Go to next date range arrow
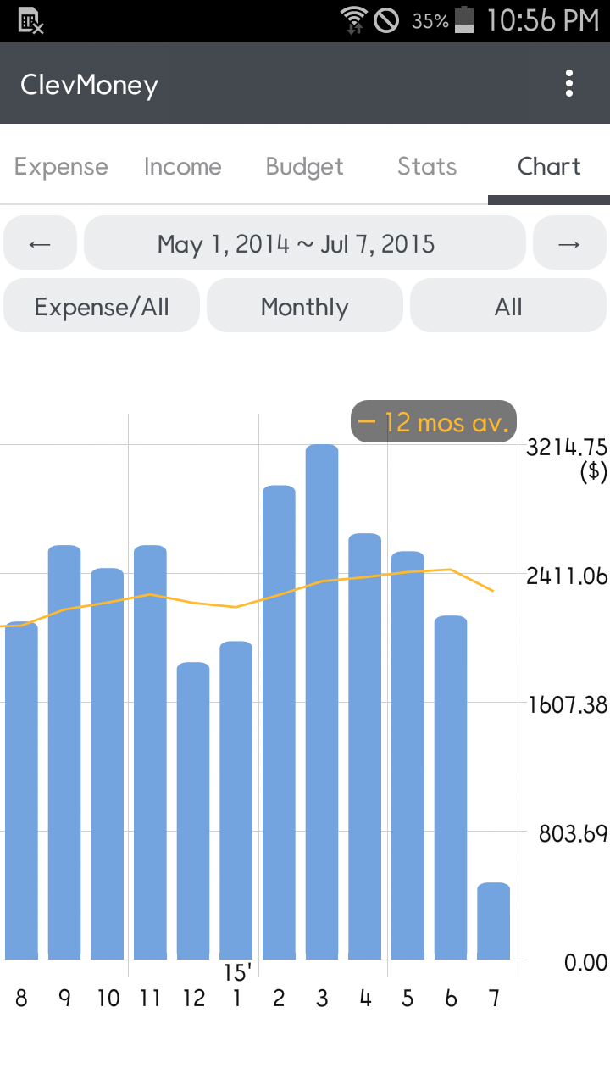The image size is (610, 1085). pyautogui.click(x=569, y=243)
